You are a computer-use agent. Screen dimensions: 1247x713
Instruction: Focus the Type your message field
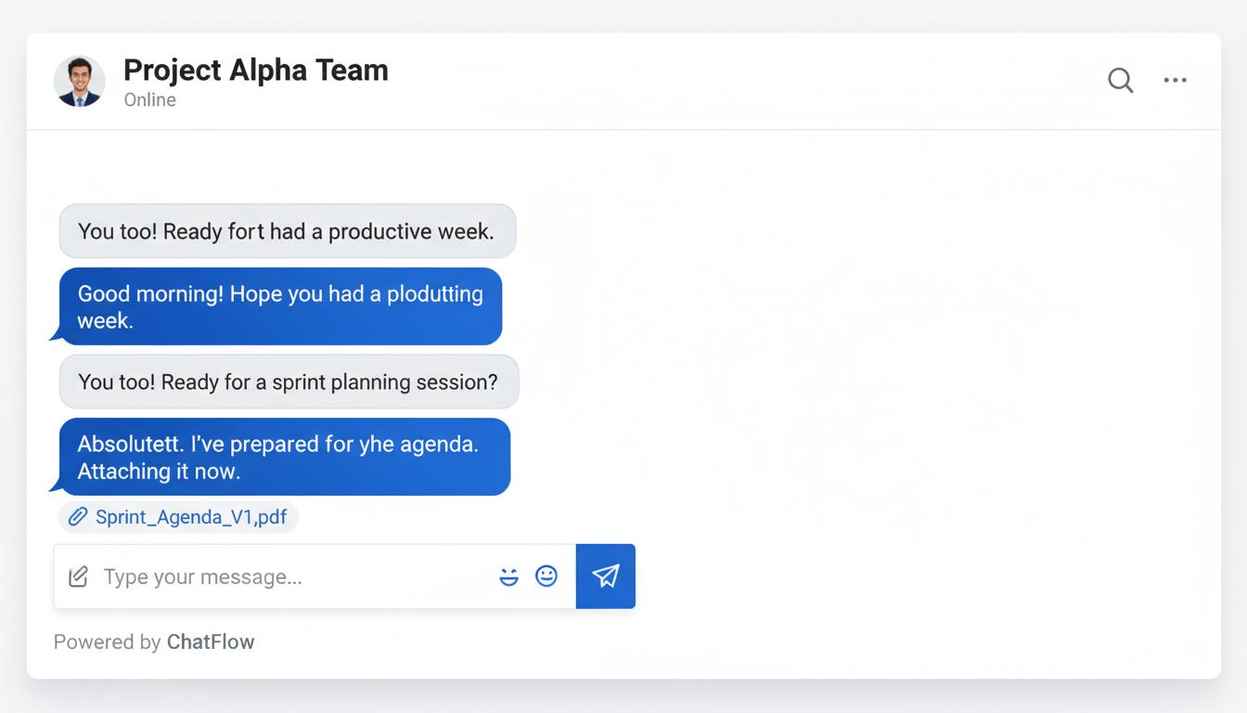point(297,577)
